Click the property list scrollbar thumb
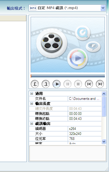Viewport: 109px width, 172px height. coord(104,106)
